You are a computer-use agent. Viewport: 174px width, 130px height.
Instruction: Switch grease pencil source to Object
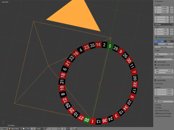tap(169, 41)
